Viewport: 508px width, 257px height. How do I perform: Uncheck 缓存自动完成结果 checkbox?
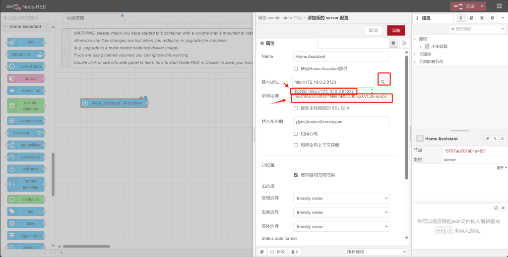click(296, 175)
